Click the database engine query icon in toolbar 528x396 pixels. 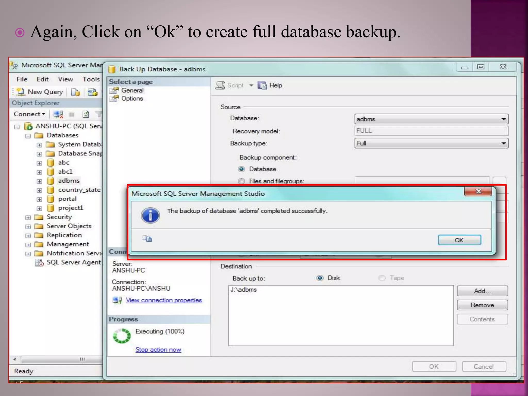tap(76, 92)
